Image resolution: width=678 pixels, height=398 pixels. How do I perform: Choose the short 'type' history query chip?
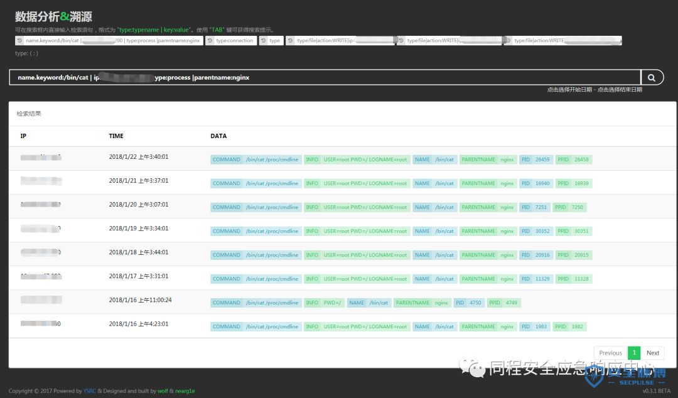[271, 41]
